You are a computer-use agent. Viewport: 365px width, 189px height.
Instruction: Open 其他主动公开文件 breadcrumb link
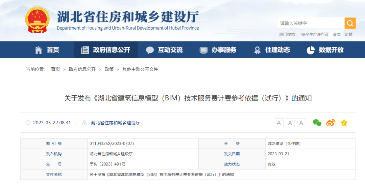click(140, 69)
